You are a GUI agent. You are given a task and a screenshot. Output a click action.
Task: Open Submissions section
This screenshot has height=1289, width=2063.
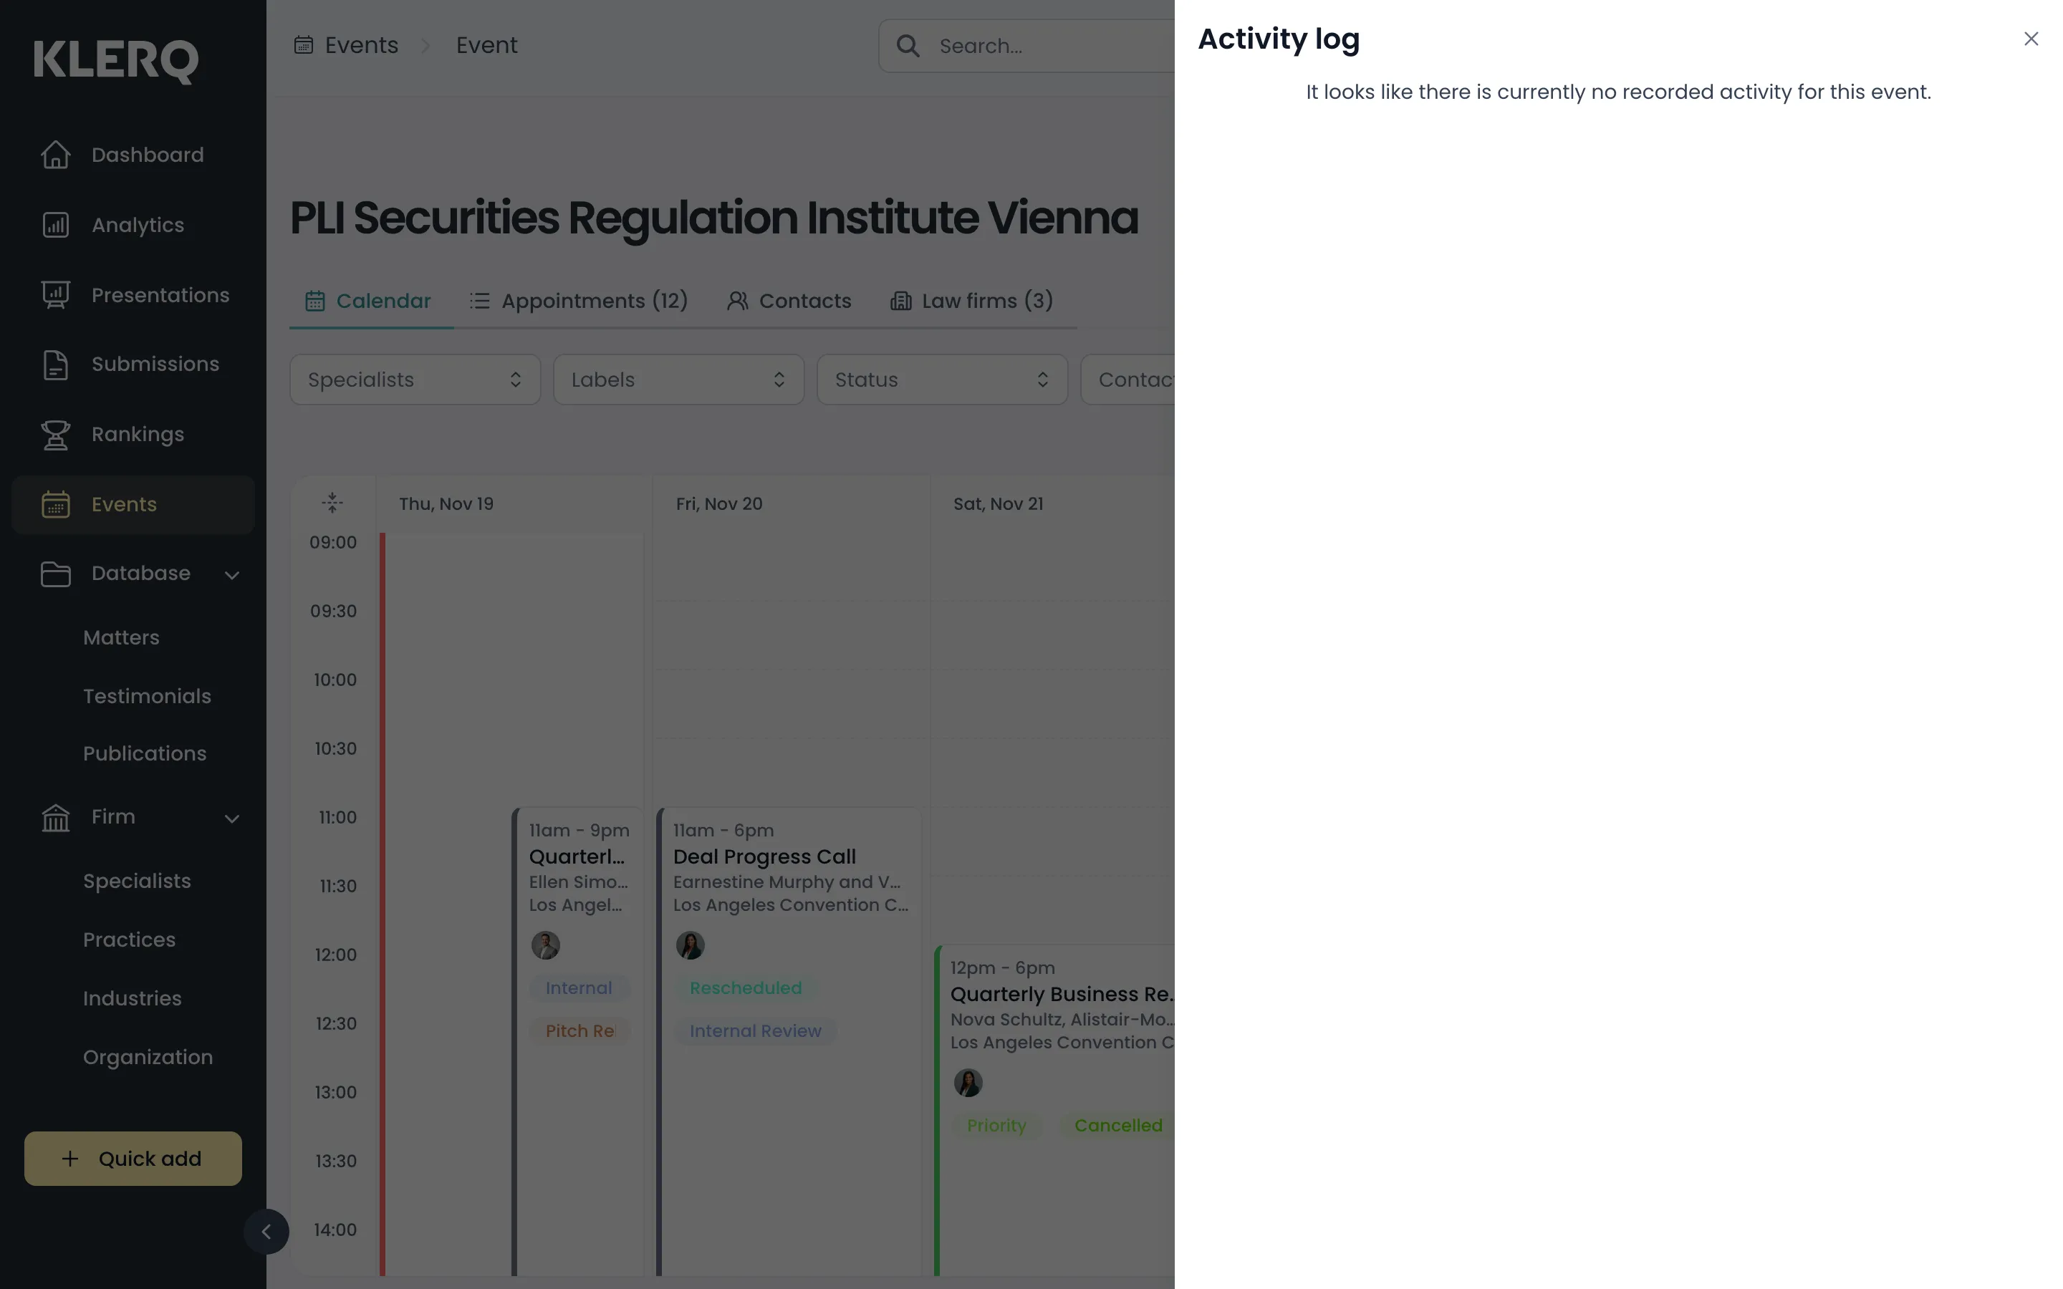(133, 365)
